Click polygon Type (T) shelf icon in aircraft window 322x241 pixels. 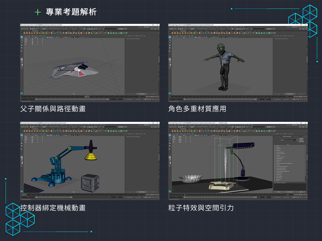49,33
